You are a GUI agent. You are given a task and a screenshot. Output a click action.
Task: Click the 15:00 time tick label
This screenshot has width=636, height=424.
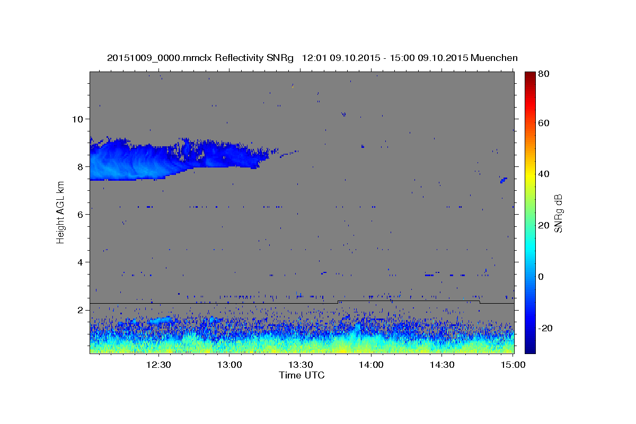tap(513, 365)
